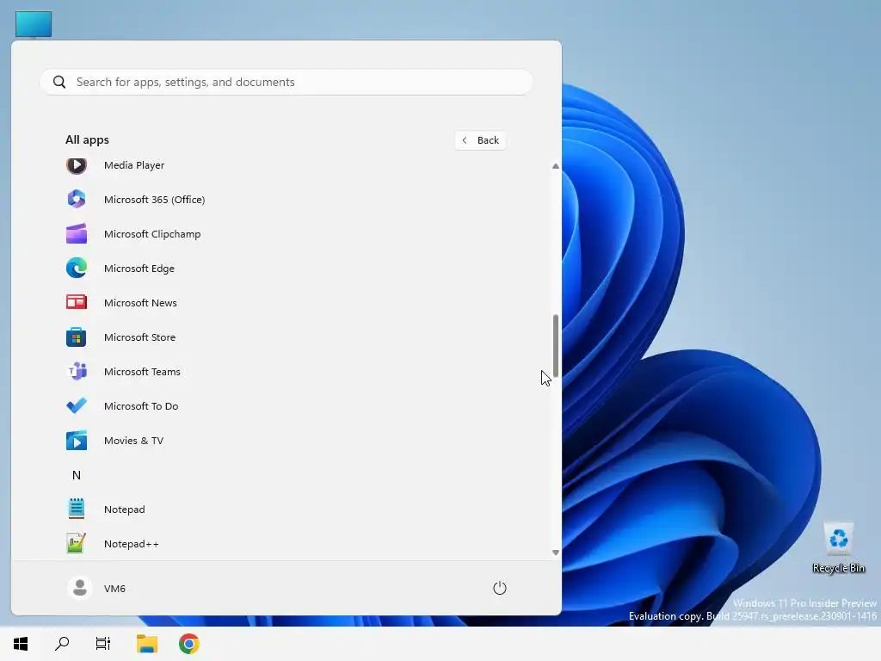Select the "Notepad" text label
Image resolution: width=881 pixels, height=661 pixels.
point(124,510)
